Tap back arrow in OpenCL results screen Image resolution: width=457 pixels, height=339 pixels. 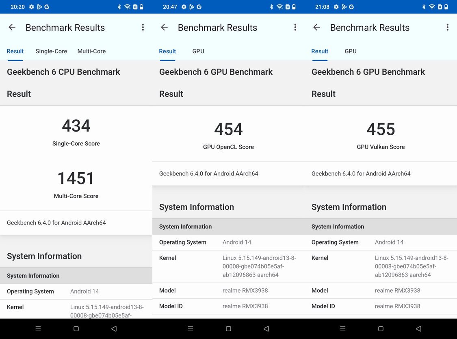click(x=165, y=27)
